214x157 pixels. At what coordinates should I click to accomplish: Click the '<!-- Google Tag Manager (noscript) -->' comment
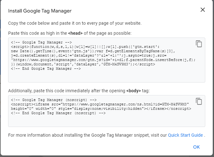point(55,100)
